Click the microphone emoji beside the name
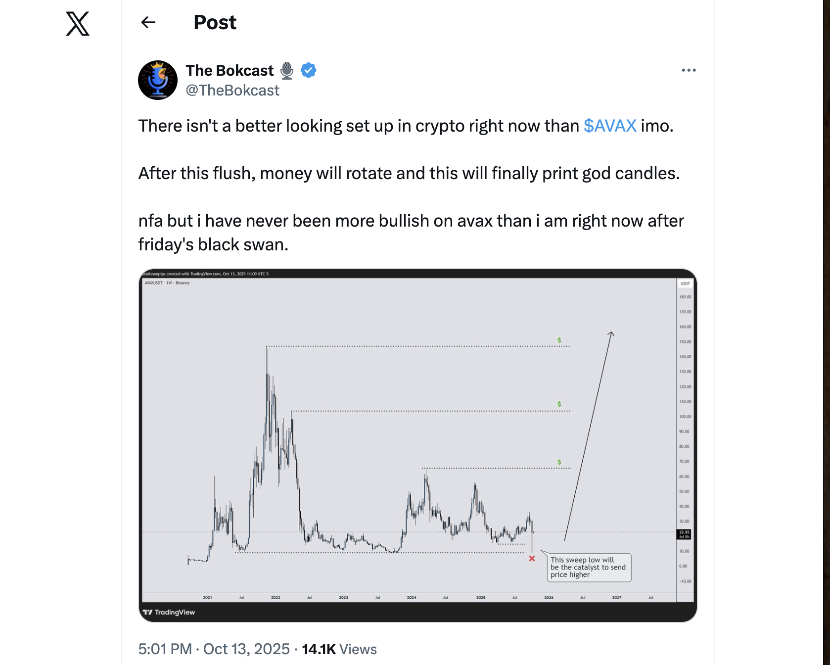 (287, 70)
